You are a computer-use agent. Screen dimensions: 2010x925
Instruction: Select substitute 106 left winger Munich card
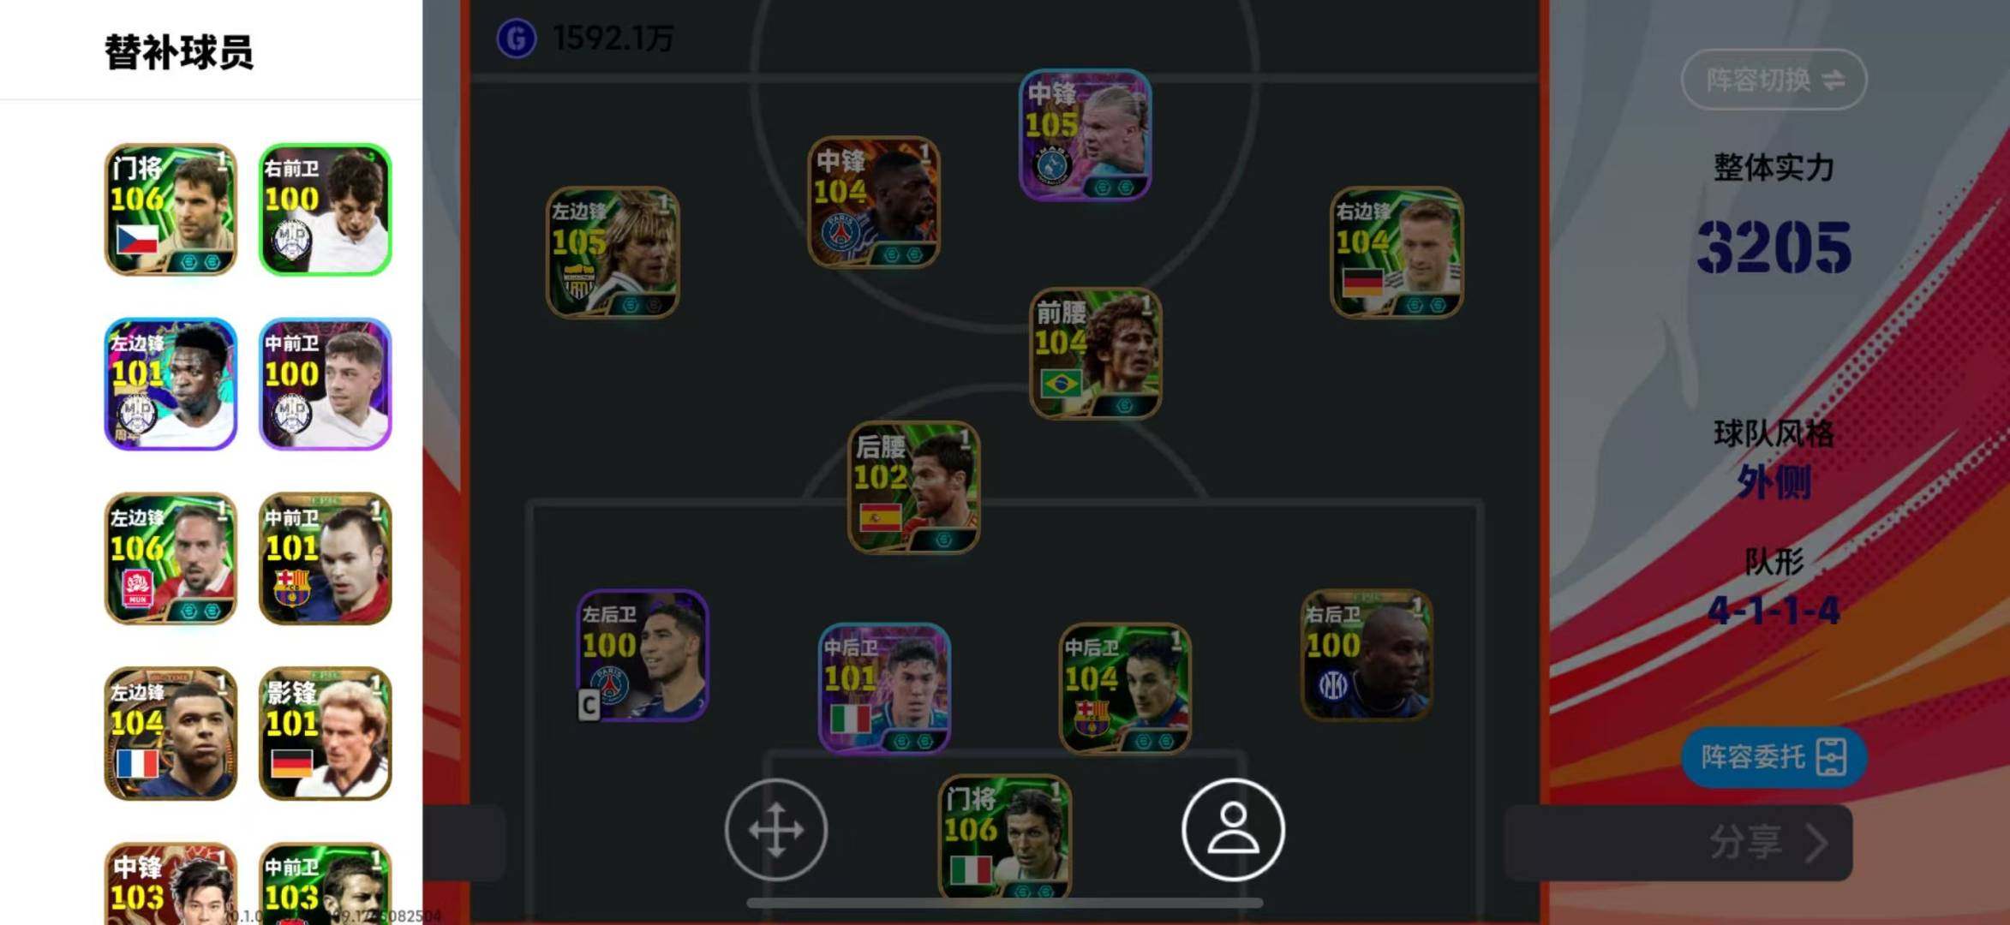170,558
